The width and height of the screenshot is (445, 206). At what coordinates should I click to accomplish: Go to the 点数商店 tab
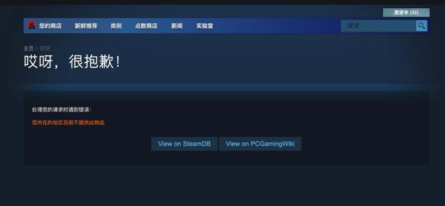tap(146, 26)
